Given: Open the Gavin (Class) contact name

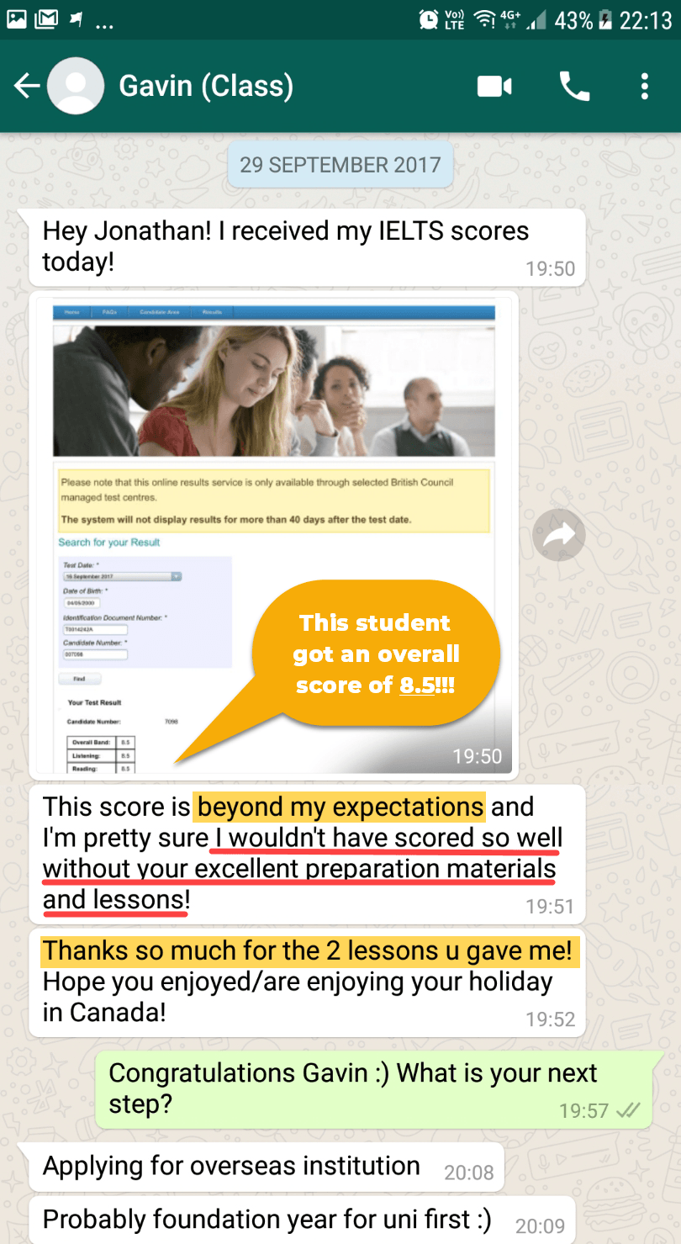Looking at the screenshot, I should point(206,86).
